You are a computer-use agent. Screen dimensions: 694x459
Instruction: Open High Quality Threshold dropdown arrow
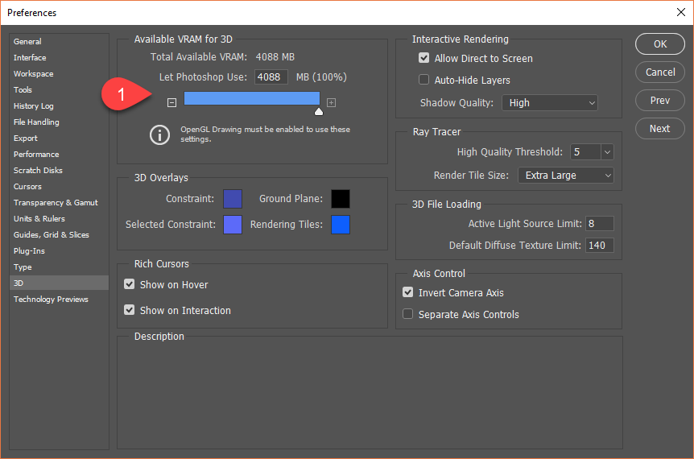[x=607, y=152]
